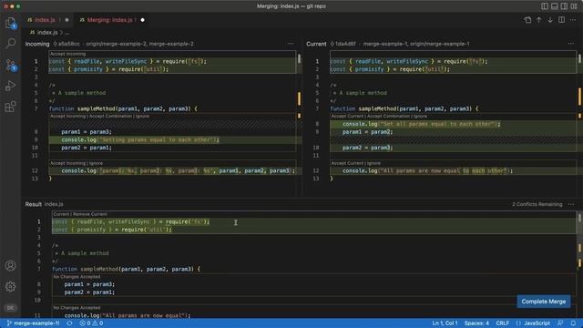Open Current pane more actions menu

click(571, 44)
